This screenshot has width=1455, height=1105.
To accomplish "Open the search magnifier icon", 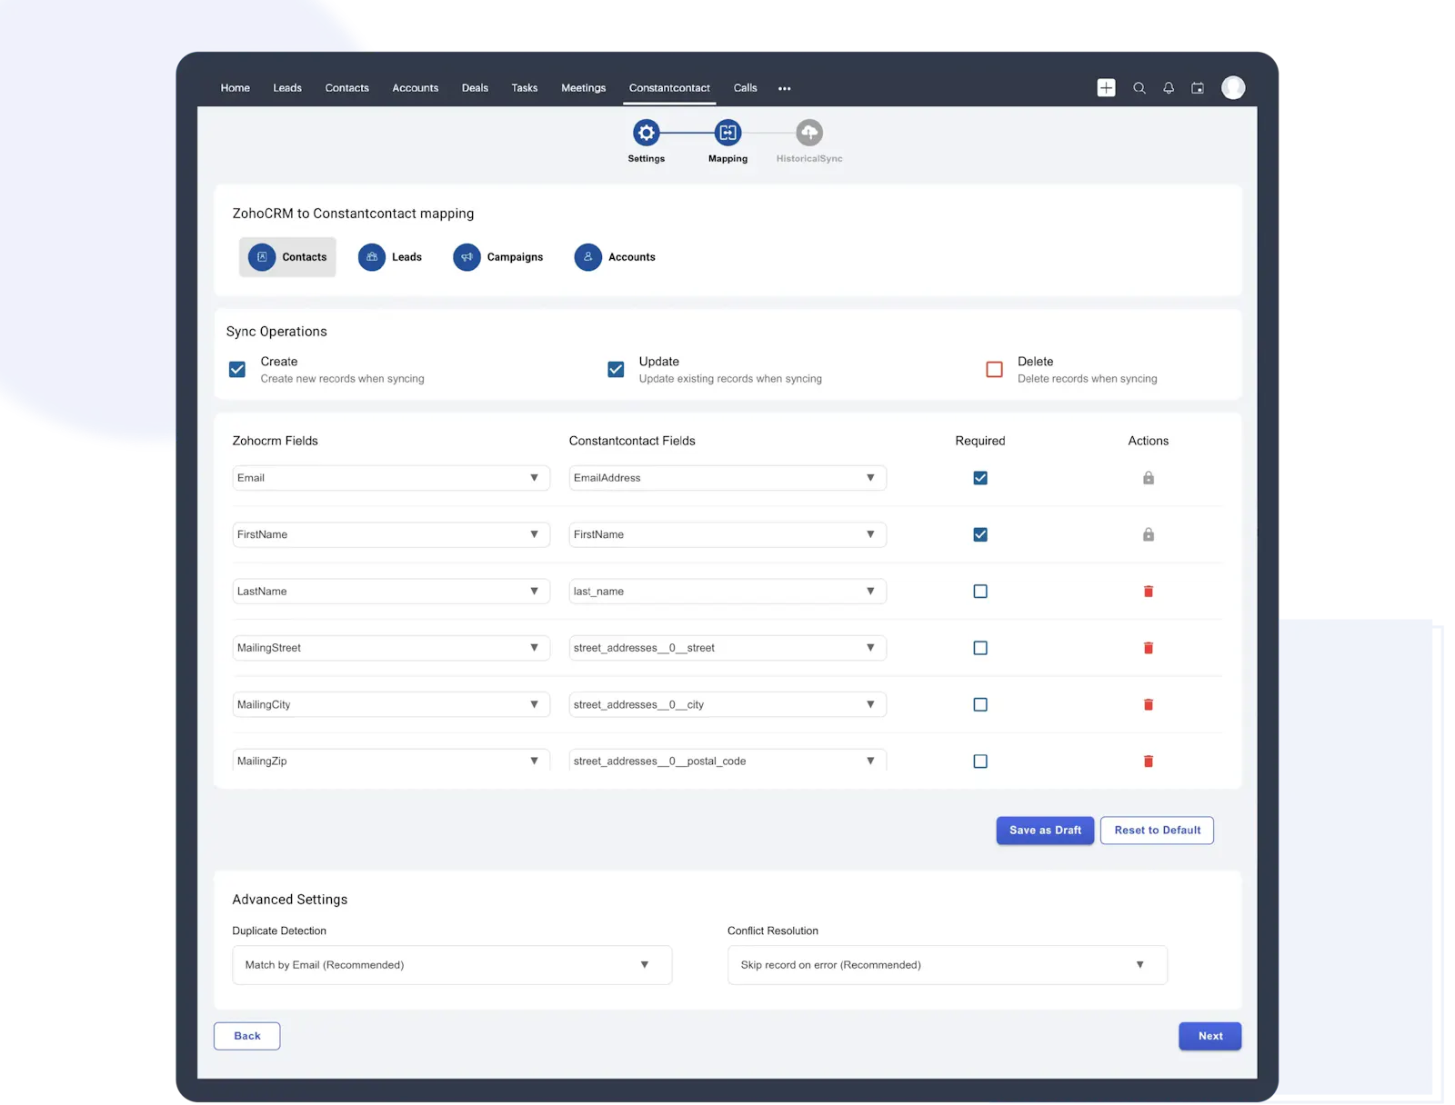I will 1139,88.
